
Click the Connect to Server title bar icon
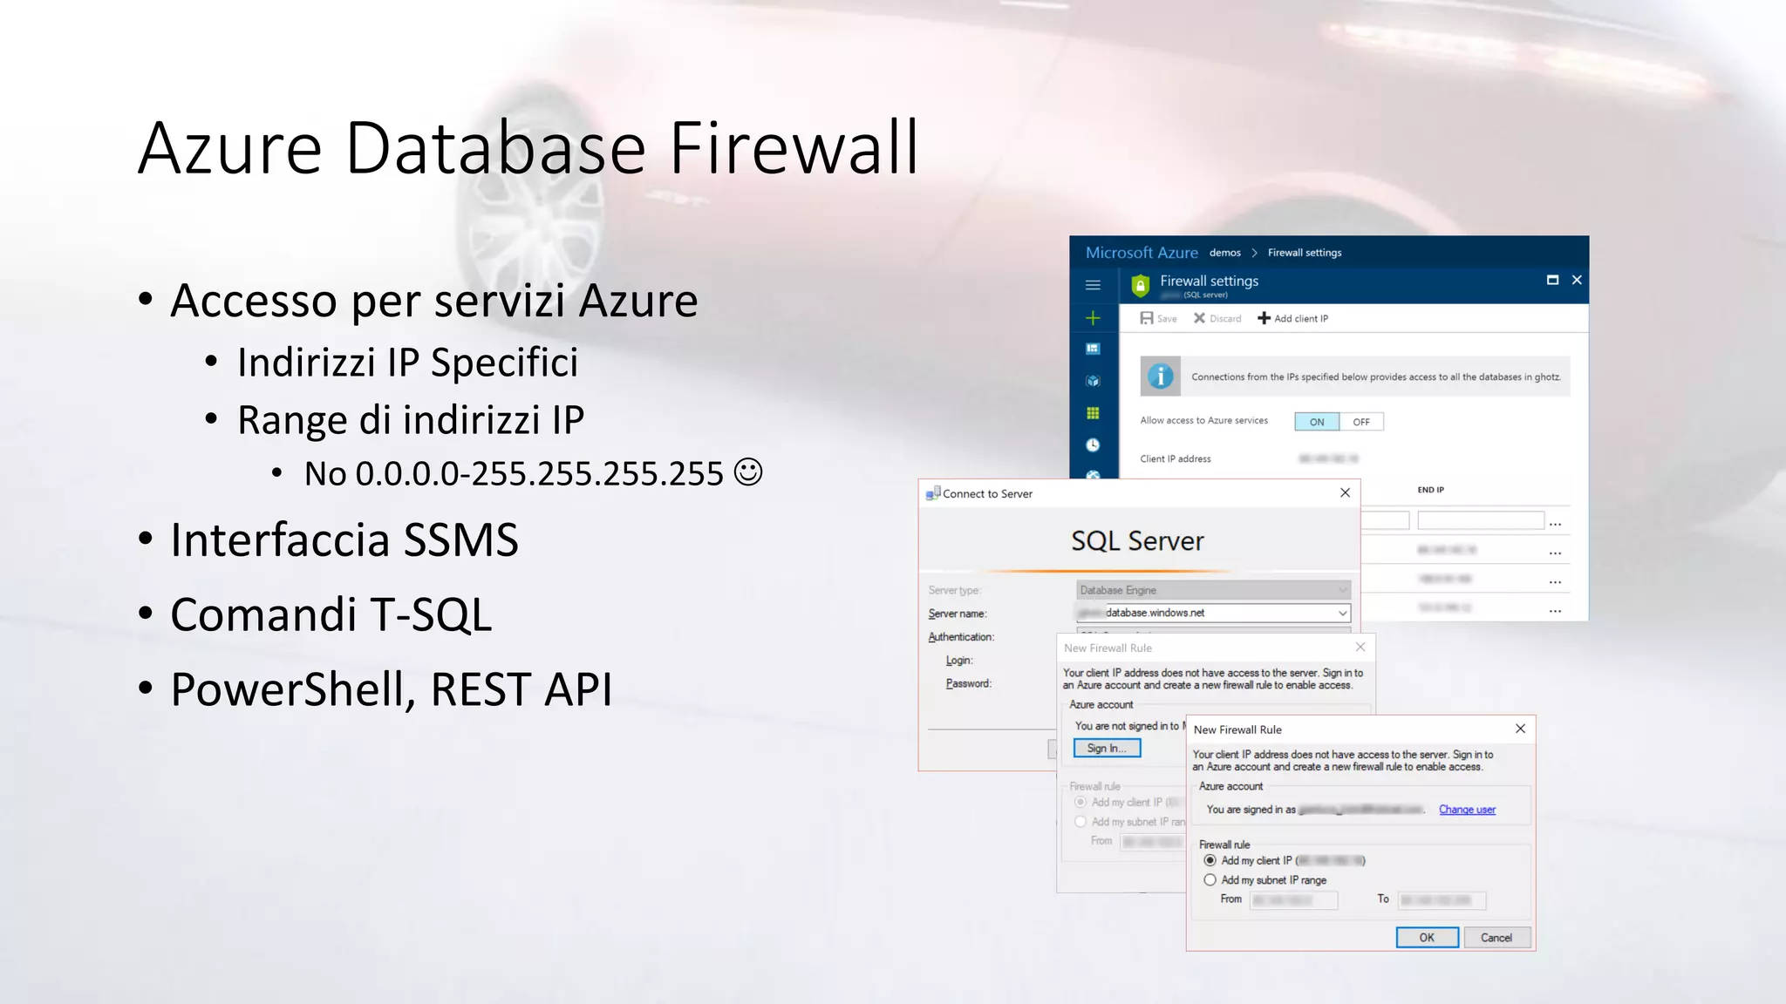933,493
